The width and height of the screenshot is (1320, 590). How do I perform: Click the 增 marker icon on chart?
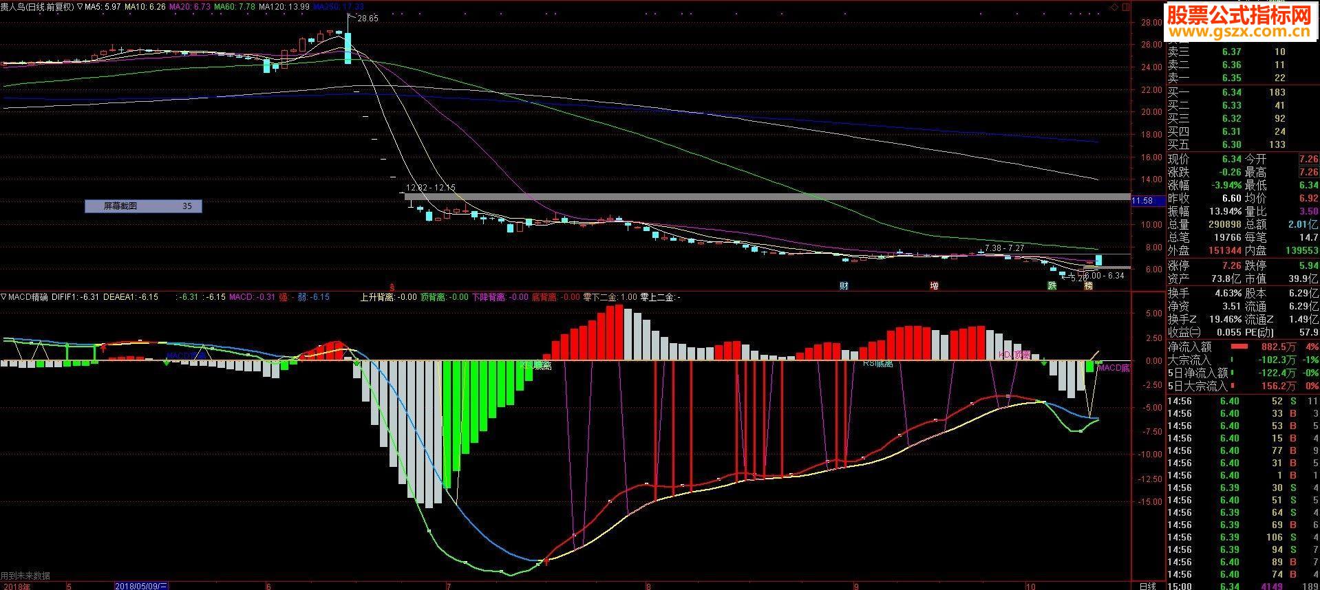(934, 285)
